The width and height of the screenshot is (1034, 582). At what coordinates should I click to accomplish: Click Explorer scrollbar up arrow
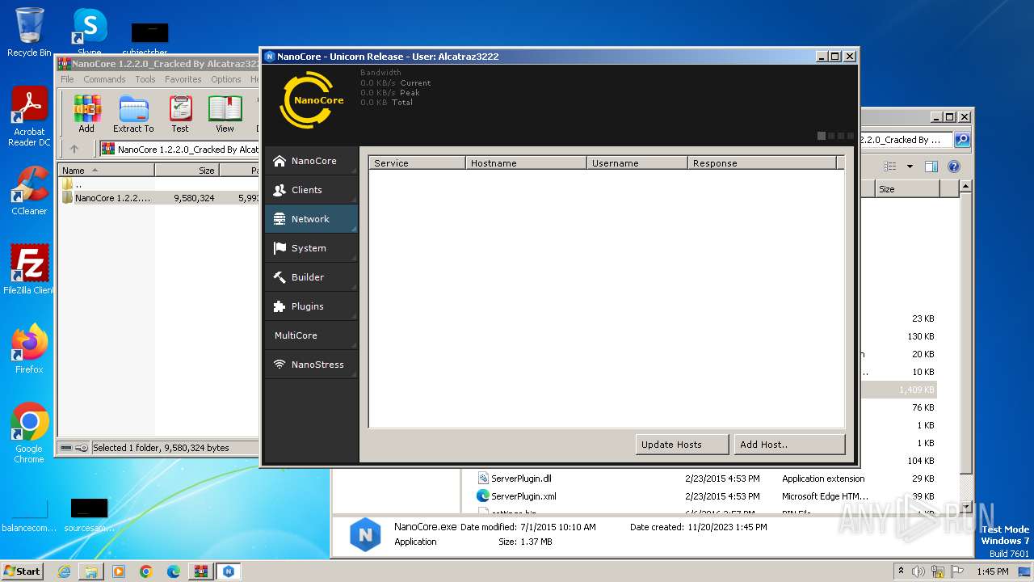965,187
